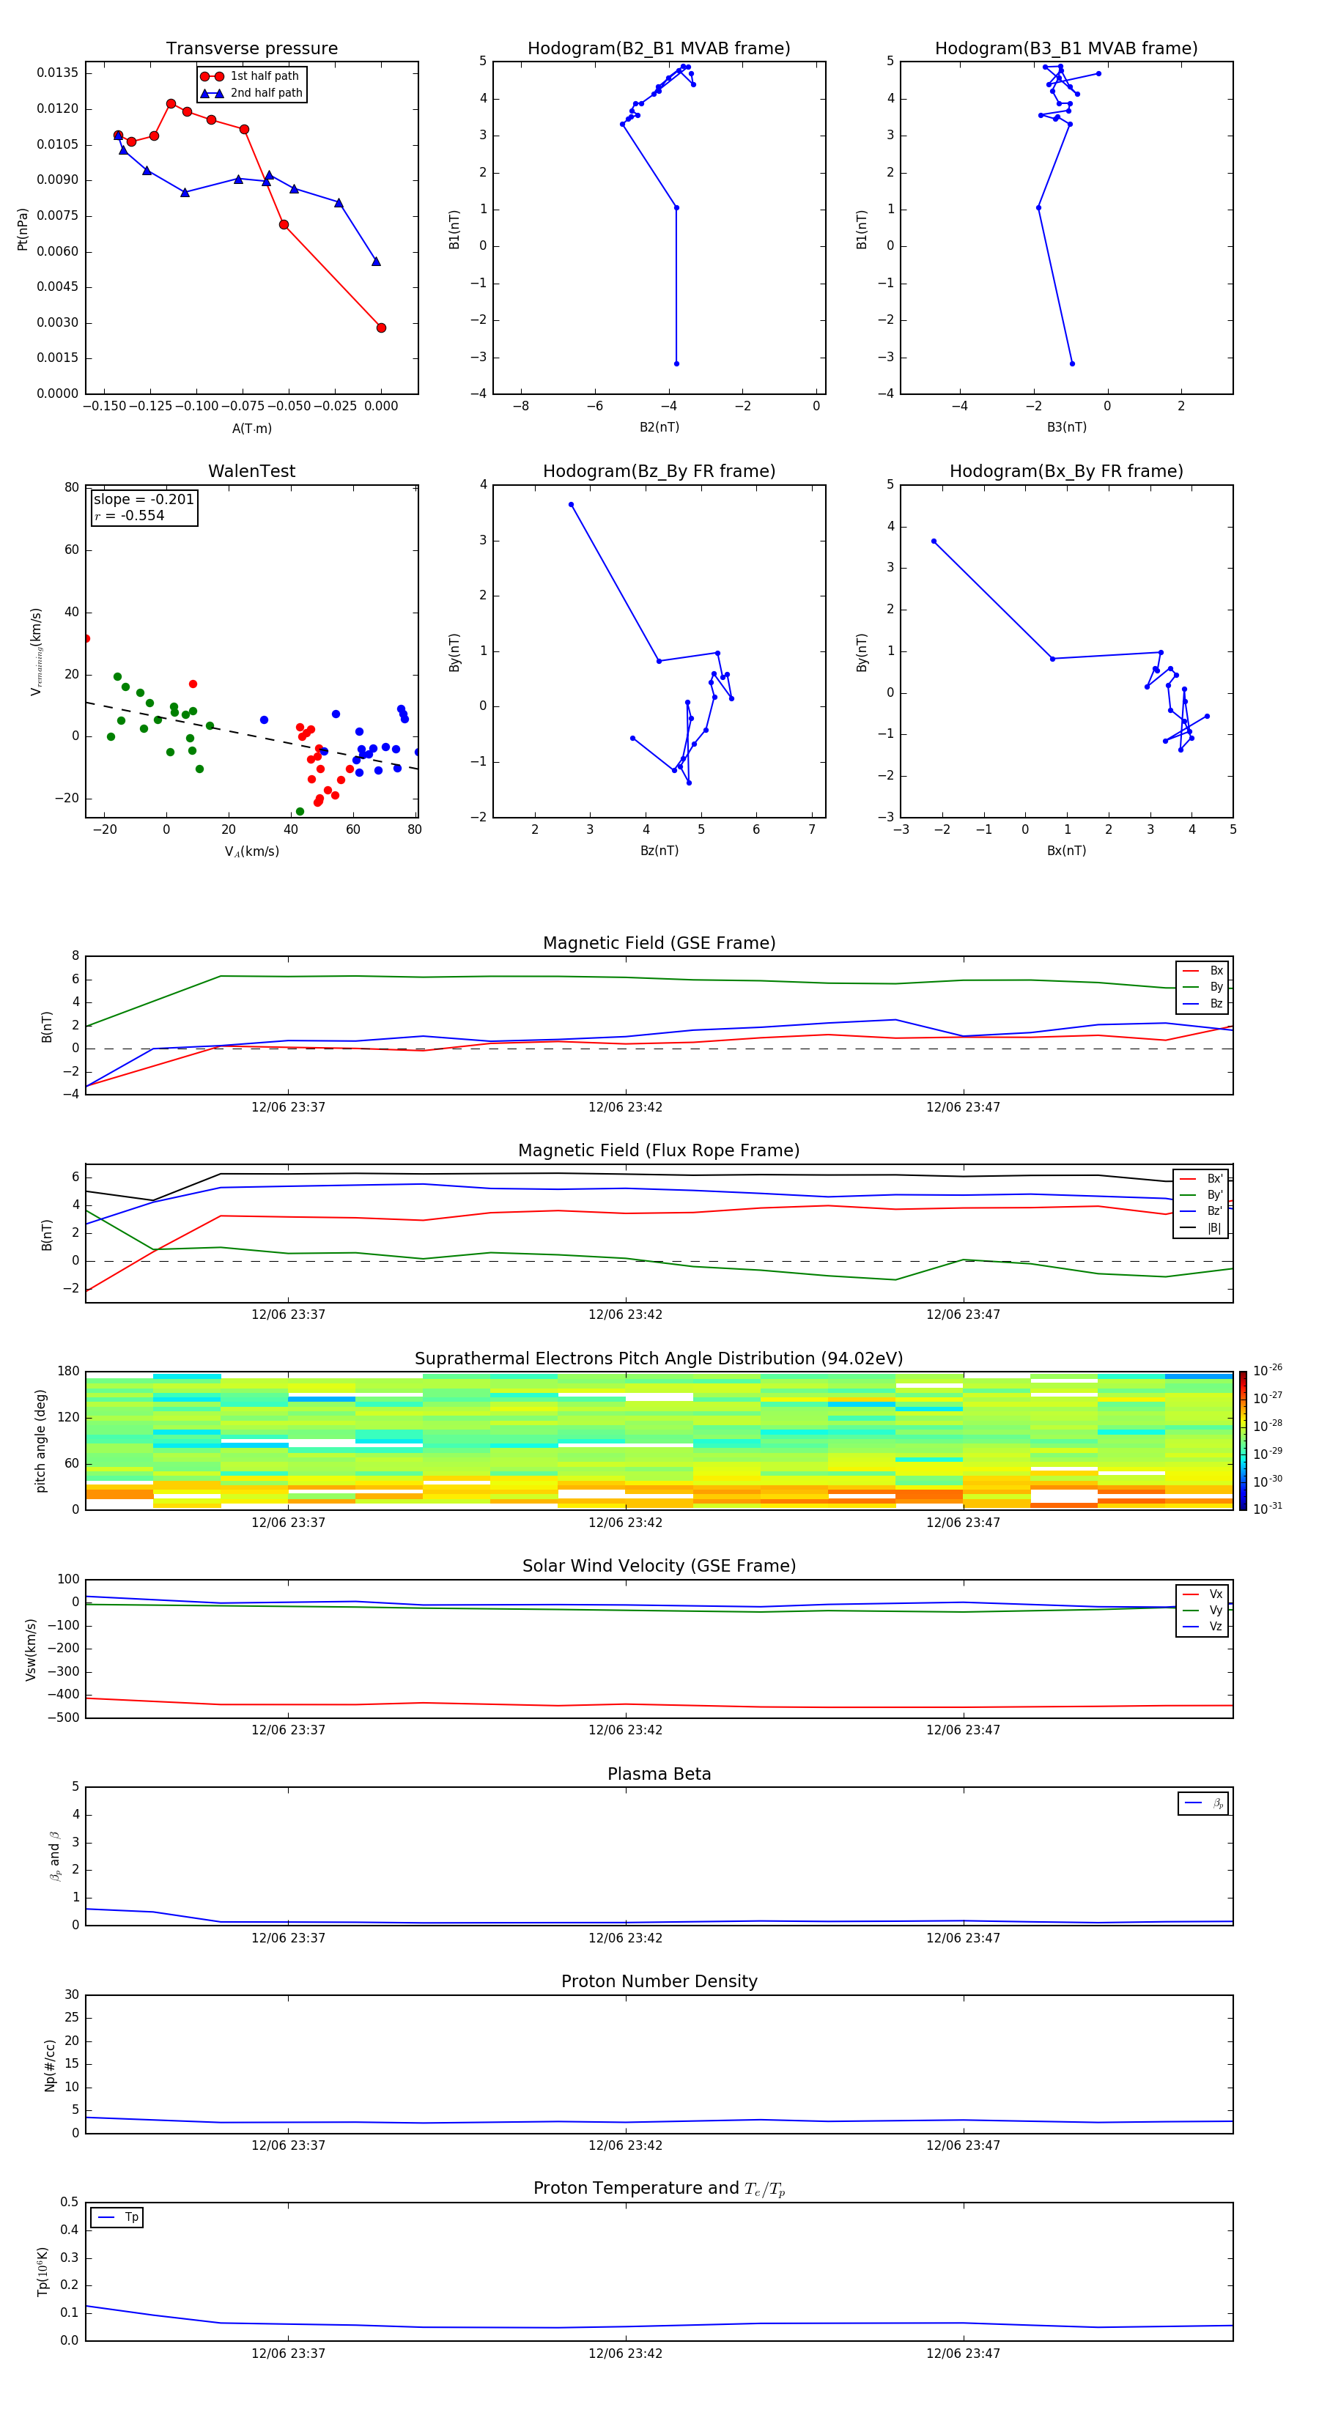Click the top-left point in Bz_By hodogram

pos(571,504)
